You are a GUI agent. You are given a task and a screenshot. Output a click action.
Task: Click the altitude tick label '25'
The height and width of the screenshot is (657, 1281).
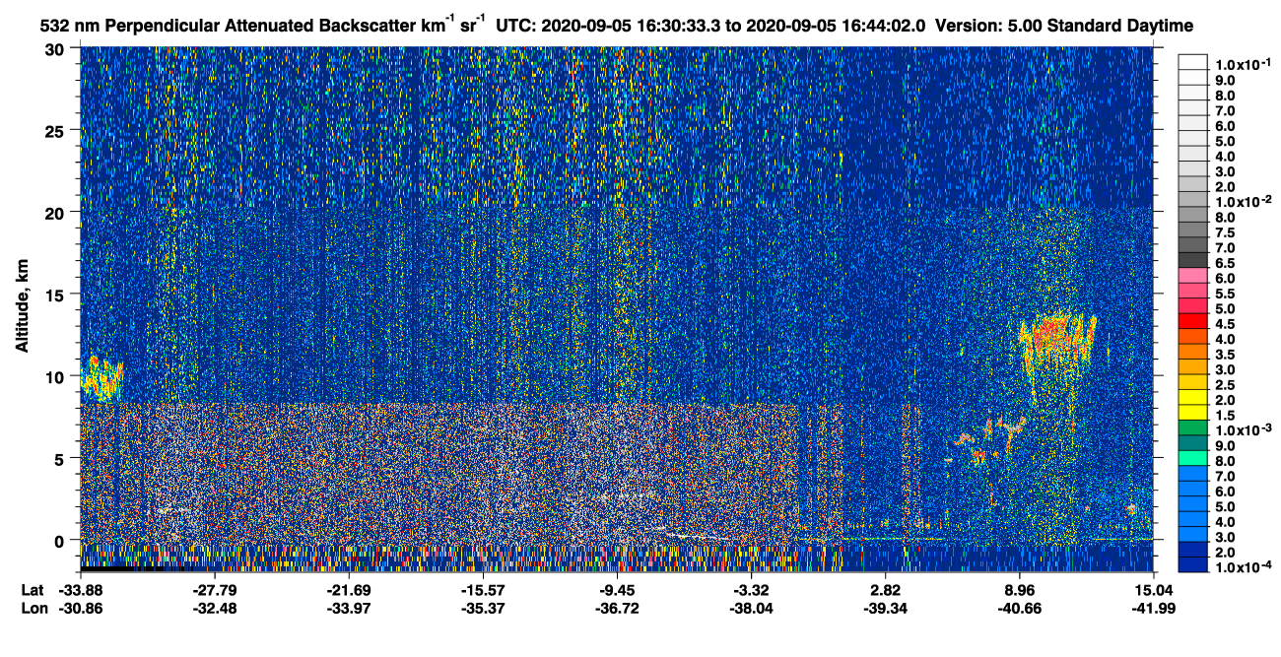click(x=58, y=130)
